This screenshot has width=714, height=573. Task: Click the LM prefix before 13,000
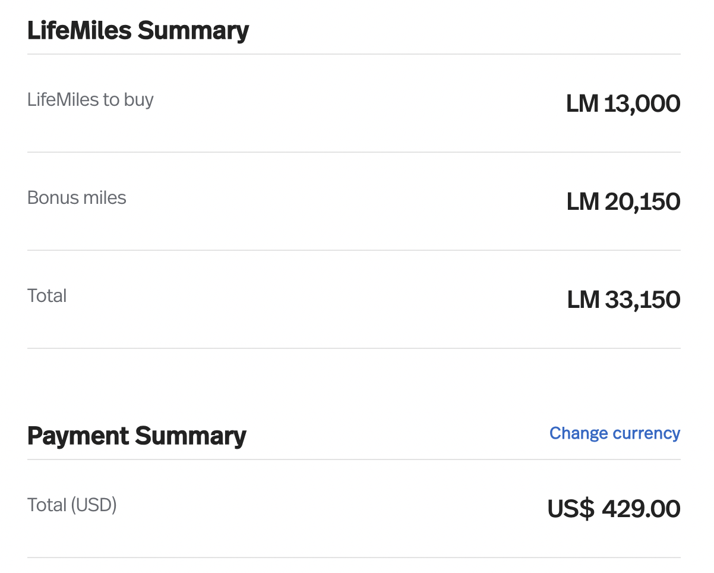(x=582, y=104)
